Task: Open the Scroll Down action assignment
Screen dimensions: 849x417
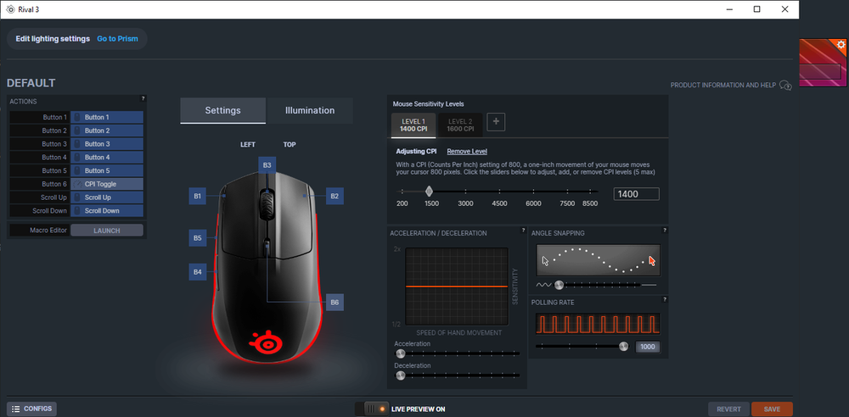Action: coord(107,210)
